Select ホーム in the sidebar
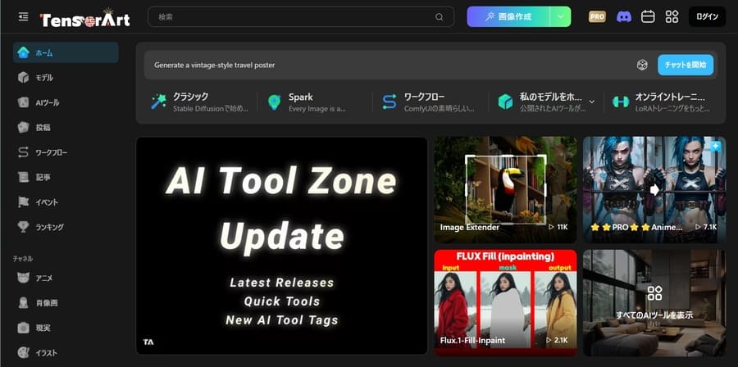This screenshot has width=738, height=367. (66, 52)
